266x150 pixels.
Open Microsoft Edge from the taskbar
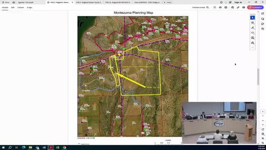click(x=24, y=147)
